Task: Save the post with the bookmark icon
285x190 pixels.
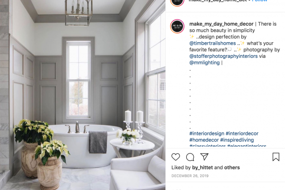Action: (275, 157)
